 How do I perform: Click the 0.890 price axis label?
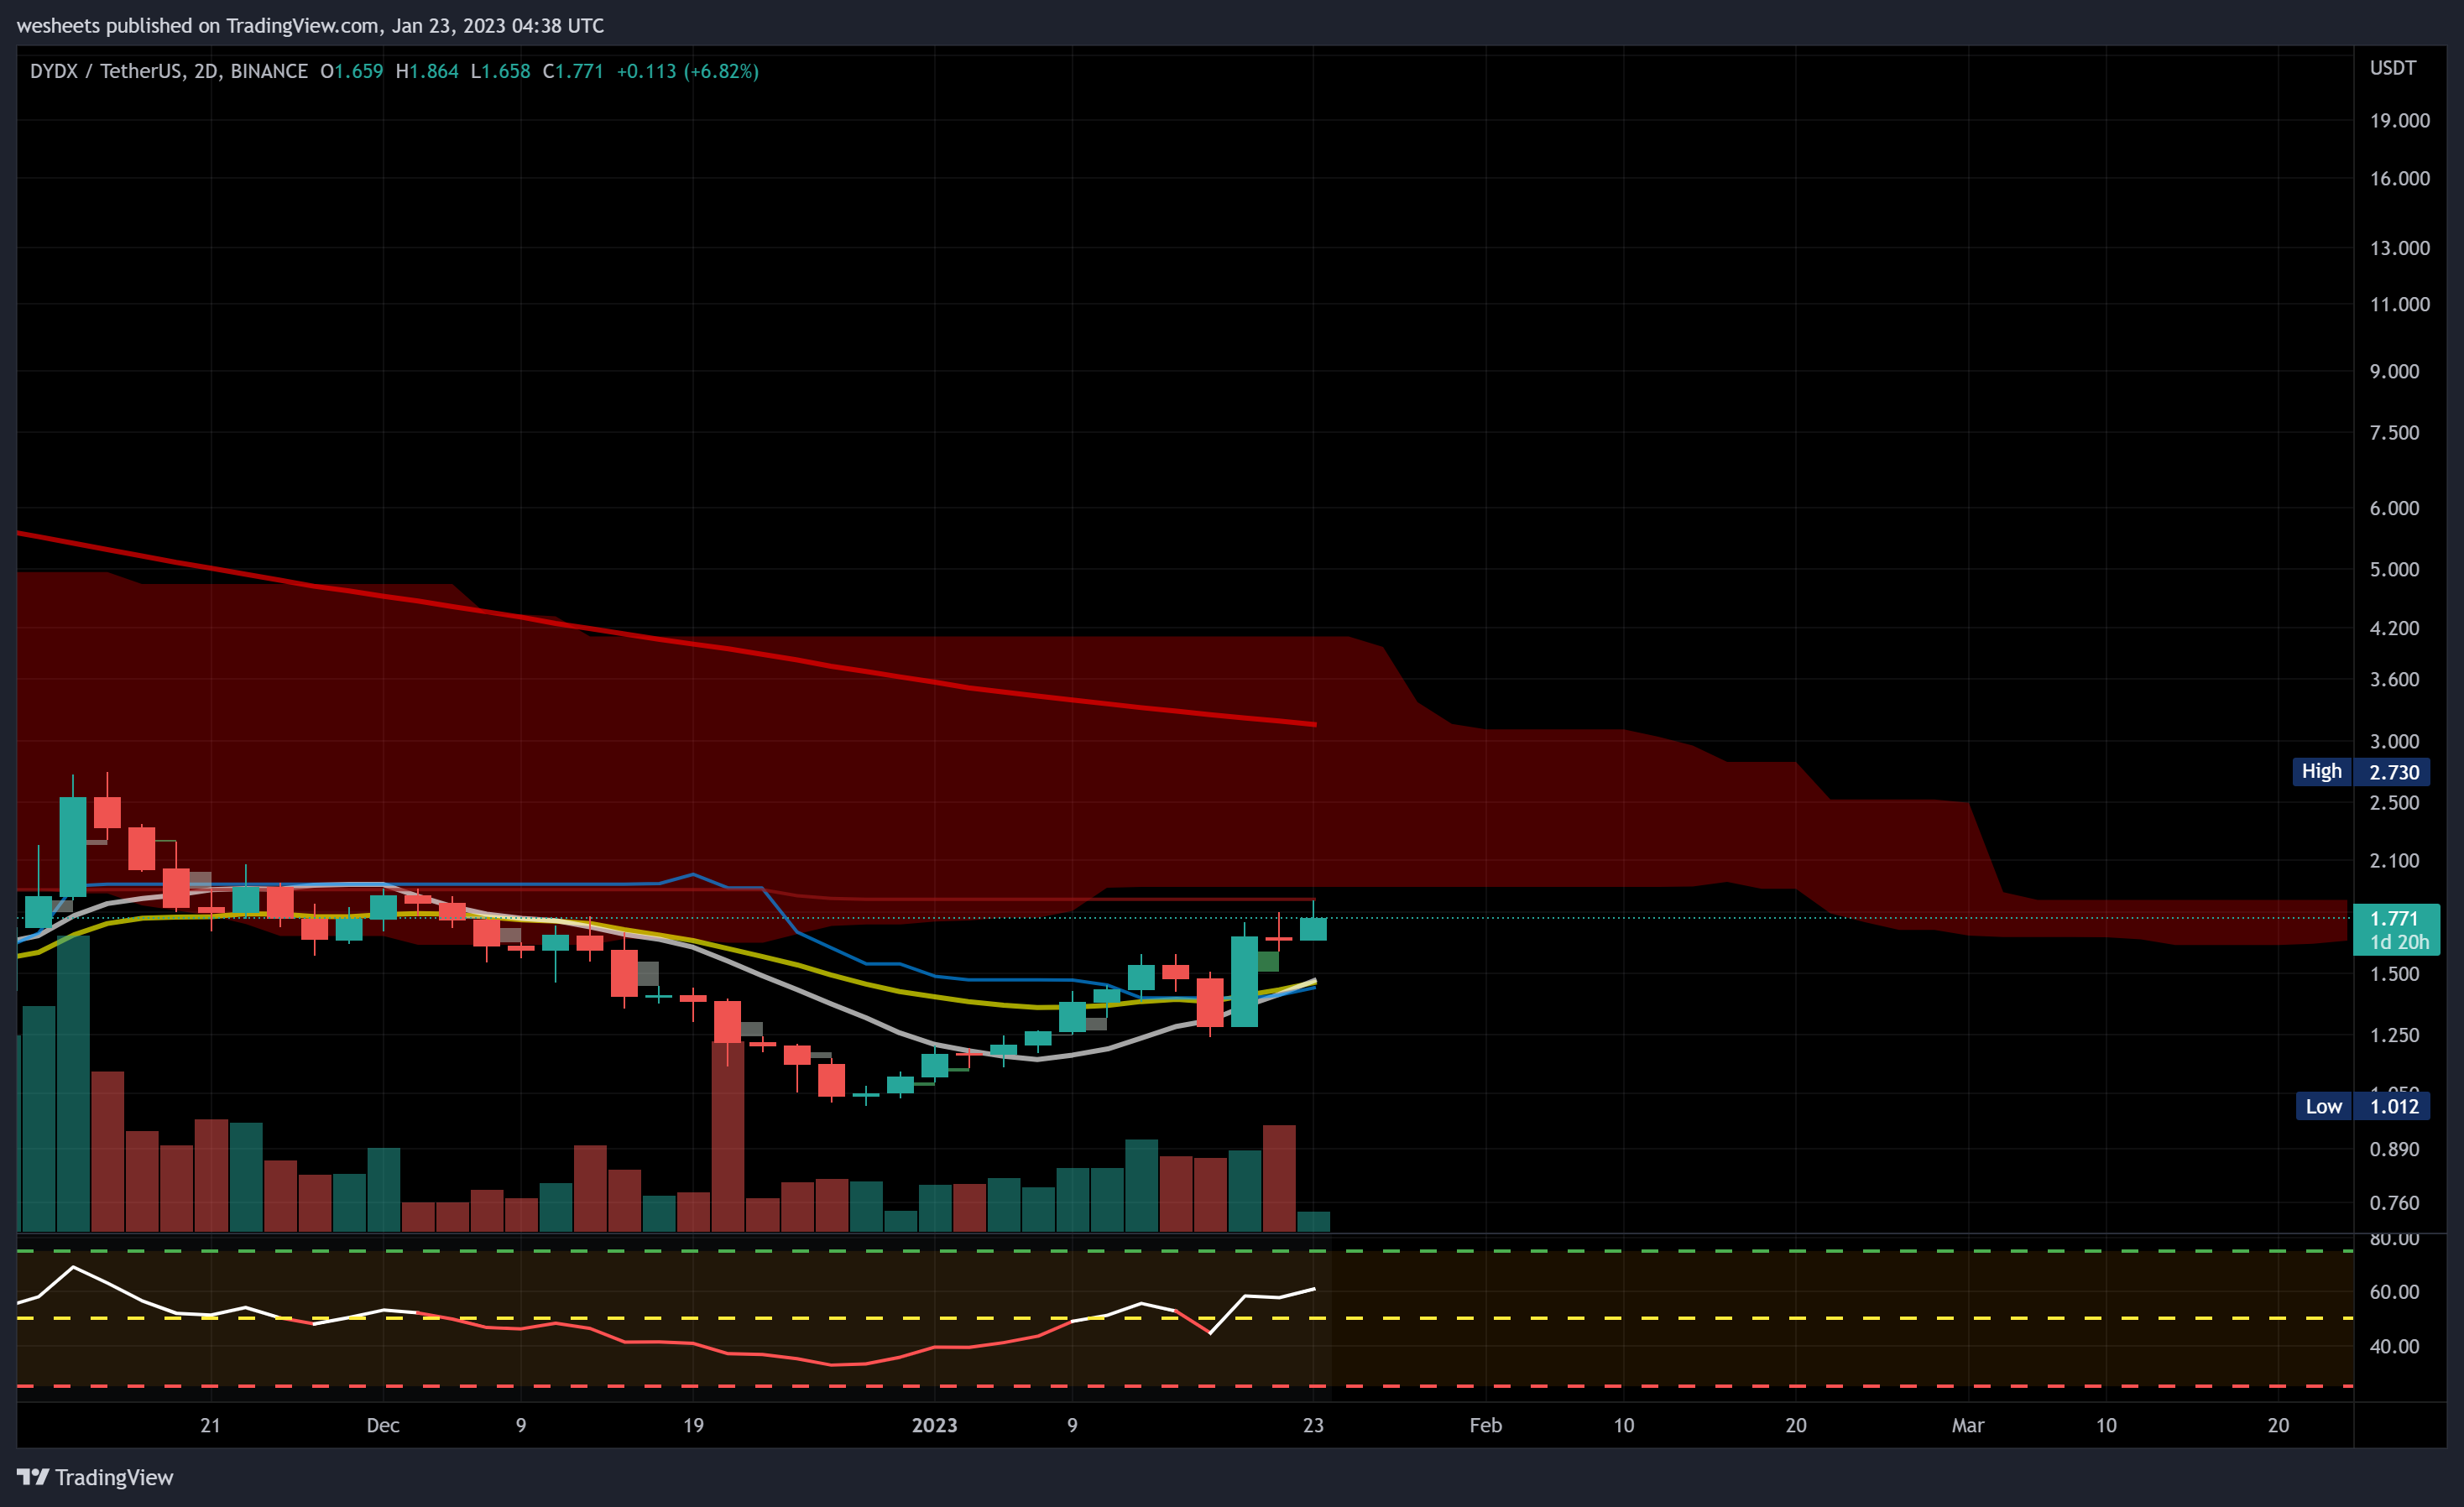(x=2395, y=1149)
